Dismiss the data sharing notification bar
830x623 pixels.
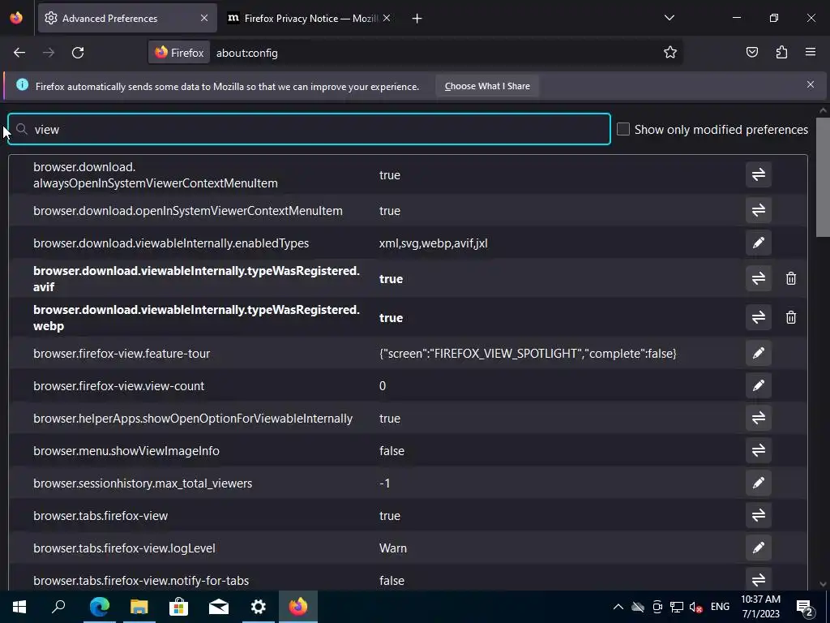pyautogui.click(x=810, y=84)
